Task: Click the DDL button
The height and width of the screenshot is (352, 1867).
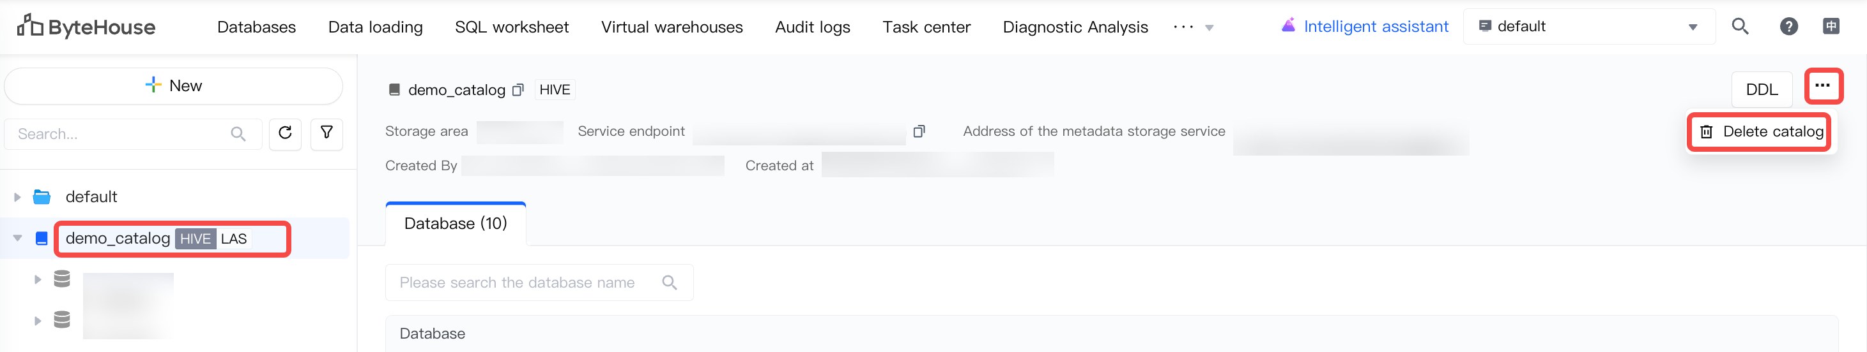Action: click(x=1761, y=90)
